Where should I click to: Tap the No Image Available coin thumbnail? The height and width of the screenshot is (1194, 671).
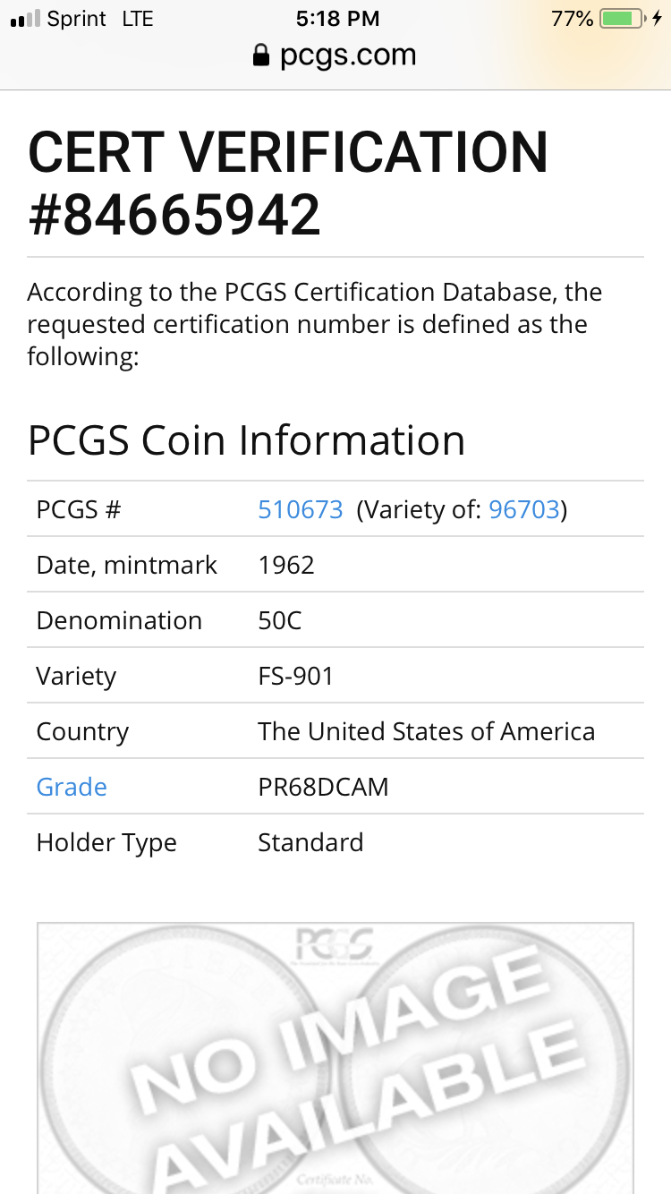pos(335,1058)
